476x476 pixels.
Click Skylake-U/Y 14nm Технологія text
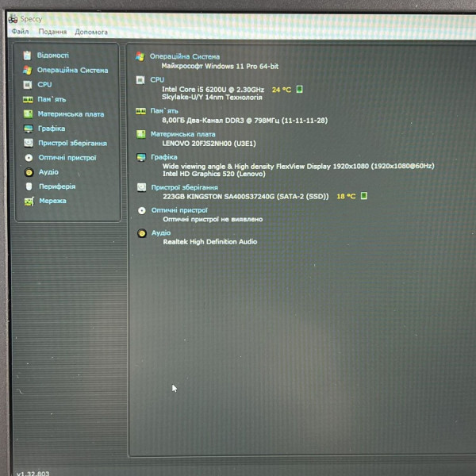[212, 98]
